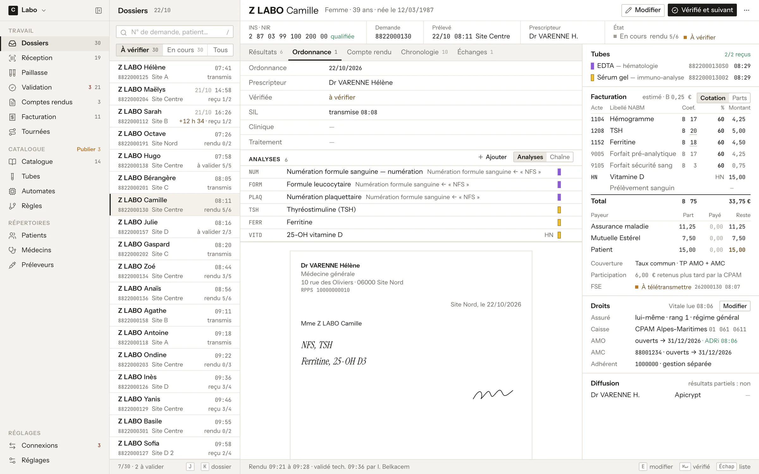
Task: Open the more options ellipsis menu
Action: pyautogui.click(x=746, y=10)
